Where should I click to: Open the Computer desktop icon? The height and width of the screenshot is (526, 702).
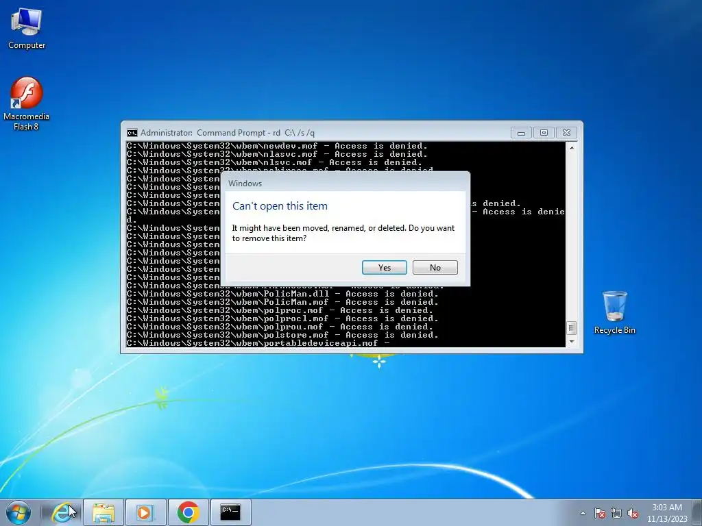27,29
